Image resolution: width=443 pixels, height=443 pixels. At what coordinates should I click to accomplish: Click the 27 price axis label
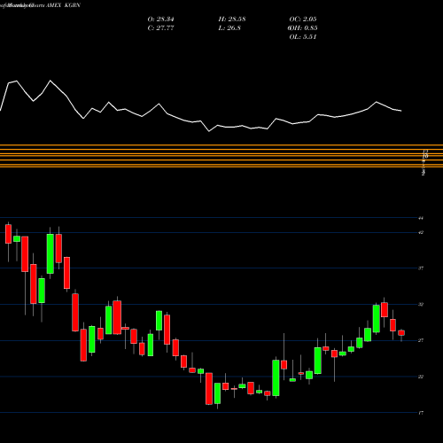coord(421,340)
